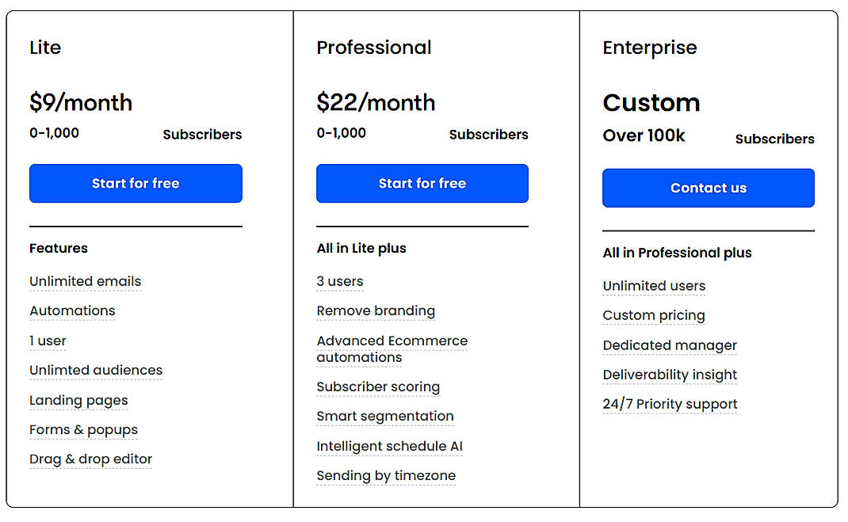The image size is (848, 522).
Task: Click Start for free under Professional plan
Action: click(x=422, y=183)
